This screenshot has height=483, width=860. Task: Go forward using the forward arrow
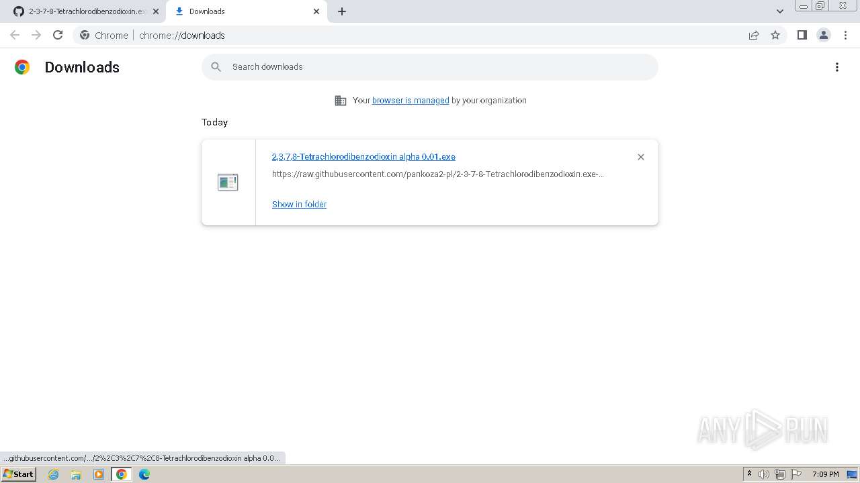(36, 36)
